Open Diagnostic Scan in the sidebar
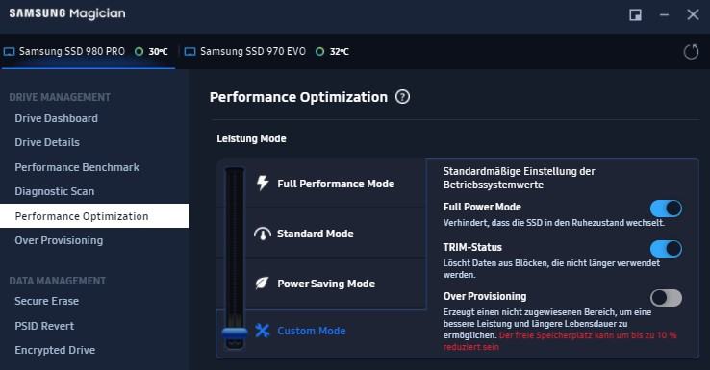This screenshot has height=370, width=710. click(55, 191)
